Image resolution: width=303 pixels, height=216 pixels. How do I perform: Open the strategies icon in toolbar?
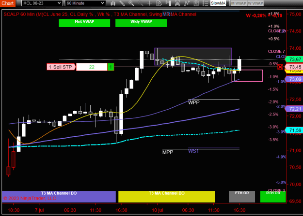tap(196, 3)
